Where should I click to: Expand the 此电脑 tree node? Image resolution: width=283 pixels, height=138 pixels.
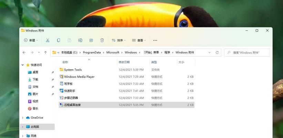[x=22, y=127]
